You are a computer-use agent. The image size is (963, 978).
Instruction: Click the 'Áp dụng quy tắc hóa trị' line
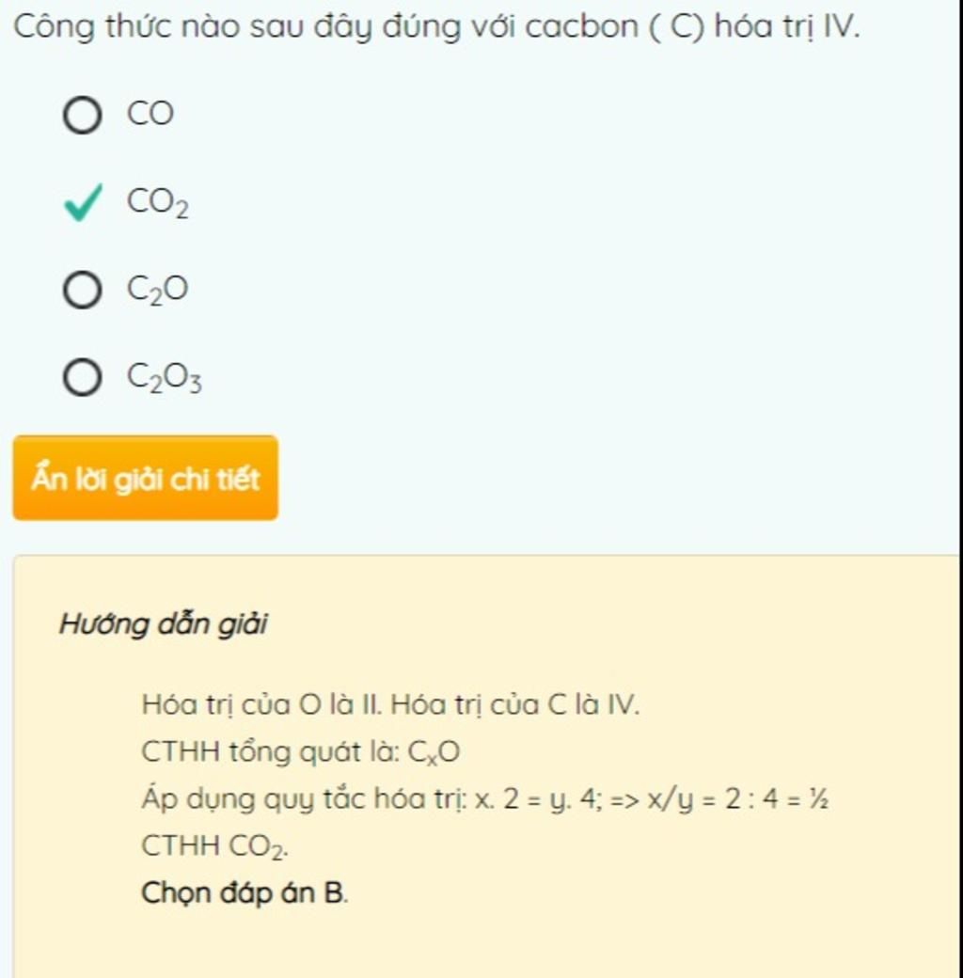pyautogui.click(x=485, y=799)
